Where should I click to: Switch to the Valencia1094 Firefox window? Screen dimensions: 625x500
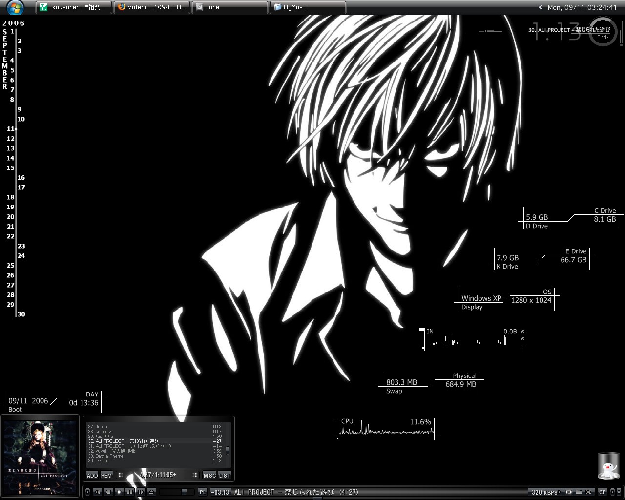(152, 7)
